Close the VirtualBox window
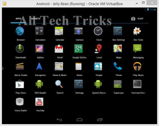Image resolution: width=159 pixels, height=126 pixels. point(152,3)
